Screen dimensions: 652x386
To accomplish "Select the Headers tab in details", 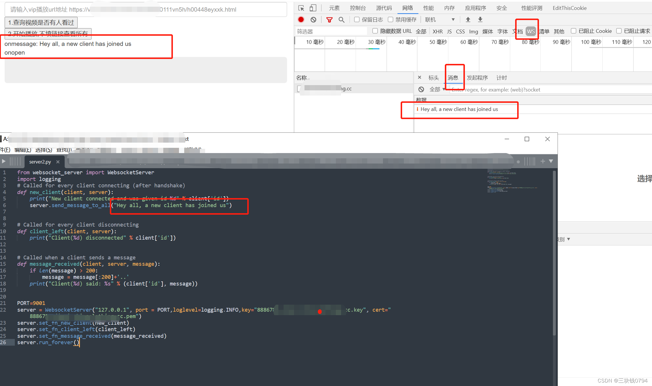I will coord(434,78).
